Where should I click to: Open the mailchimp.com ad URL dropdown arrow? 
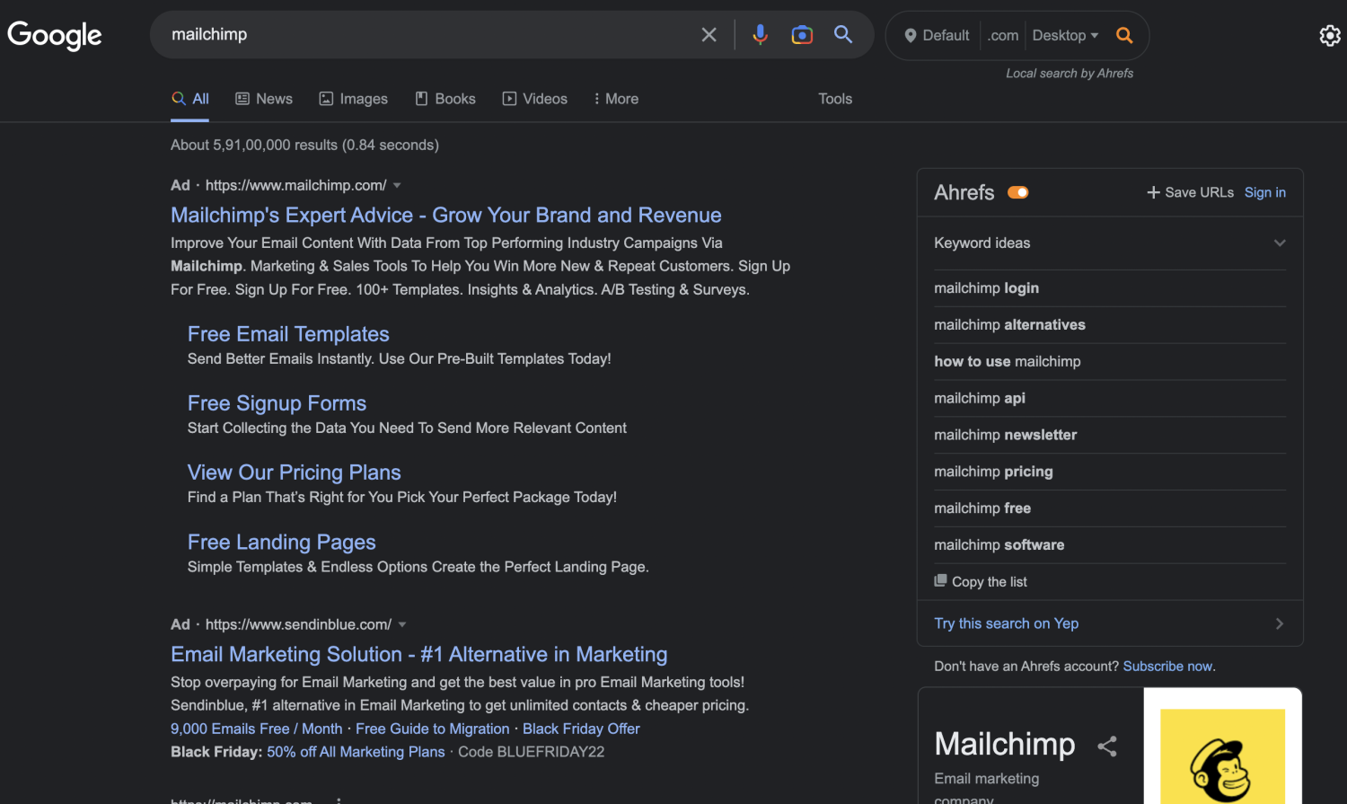[x=397, y=186]
